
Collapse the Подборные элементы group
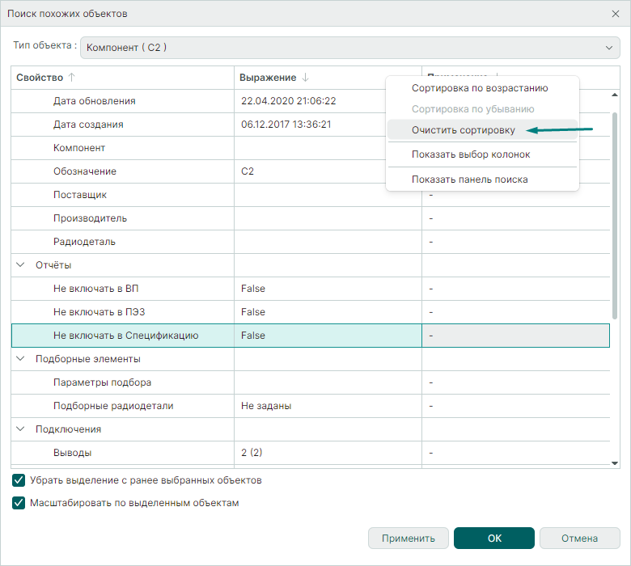tap(20, 359)
